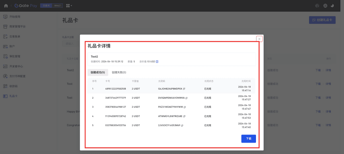
Task: Open 详情 link for the Test2 row
Action: tap(328, 70)
